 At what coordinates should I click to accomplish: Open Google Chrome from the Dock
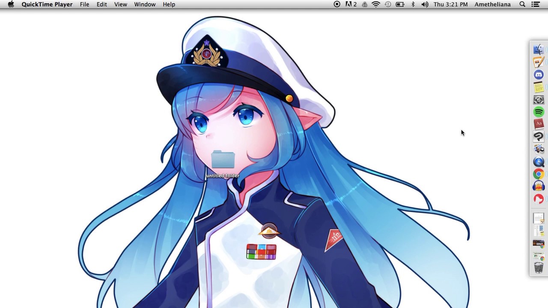coord(539,174)
